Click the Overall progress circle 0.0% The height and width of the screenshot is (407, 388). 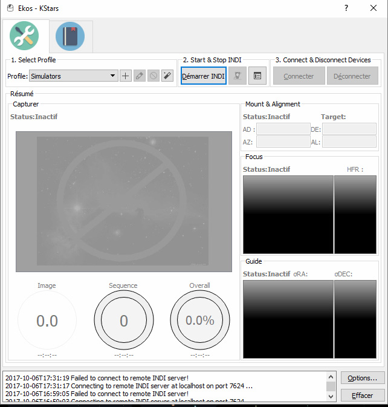[200, 321]
